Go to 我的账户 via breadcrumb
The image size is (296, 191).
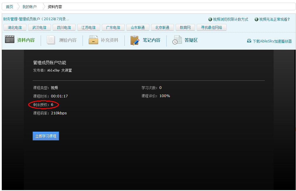coord(29,6)
